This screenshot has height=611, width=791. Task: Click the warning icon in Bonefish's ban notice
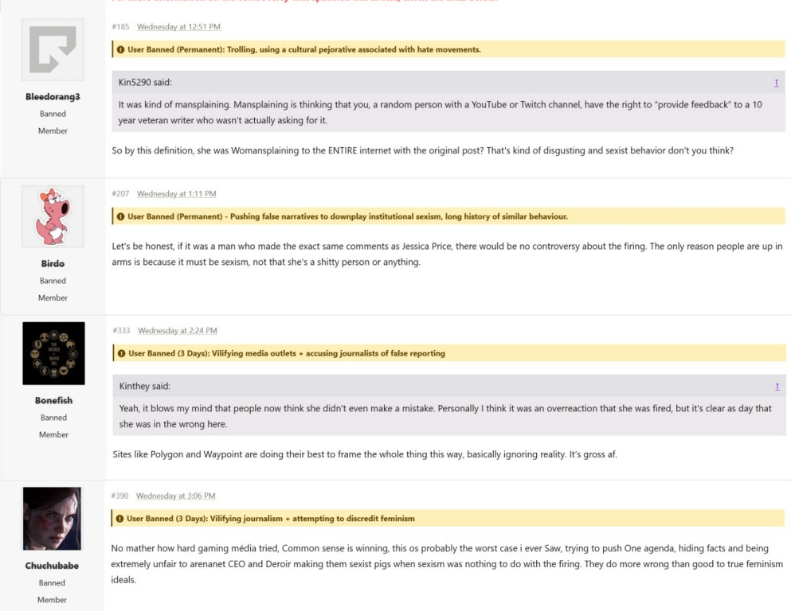pos(120,353)
